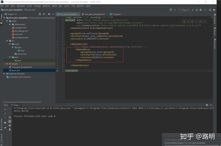Switch to Tmp.java editor tab
221x146 pixels.
pos(116,14)
